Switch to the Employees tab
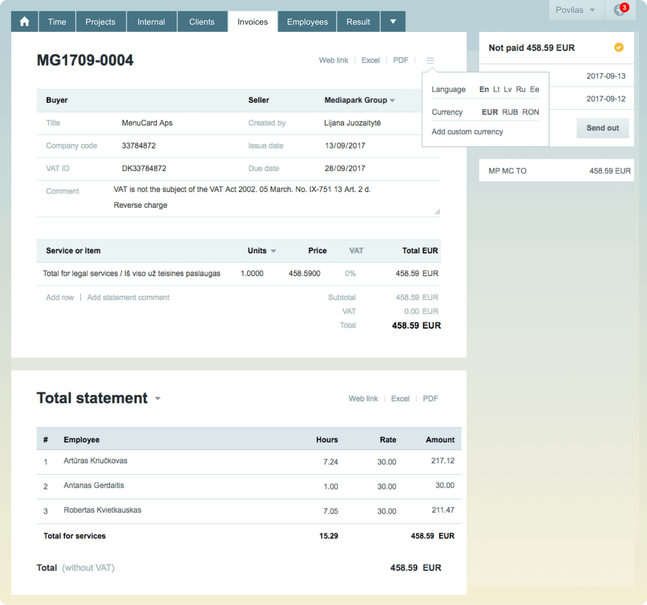Viewport: 647px width, 605px height. click(x=307, y=21)
